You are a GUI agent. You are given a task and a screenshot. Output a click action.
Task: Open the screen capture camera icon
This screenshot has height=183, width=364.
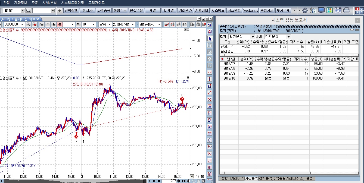[x=338, y=11]
